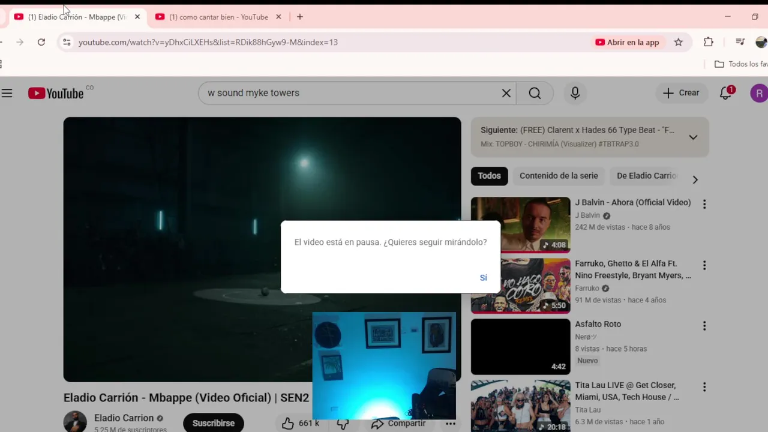This screenshot has width=768, height=432.
Task: Select the Todos filter chip
Action: pos(489,176)
